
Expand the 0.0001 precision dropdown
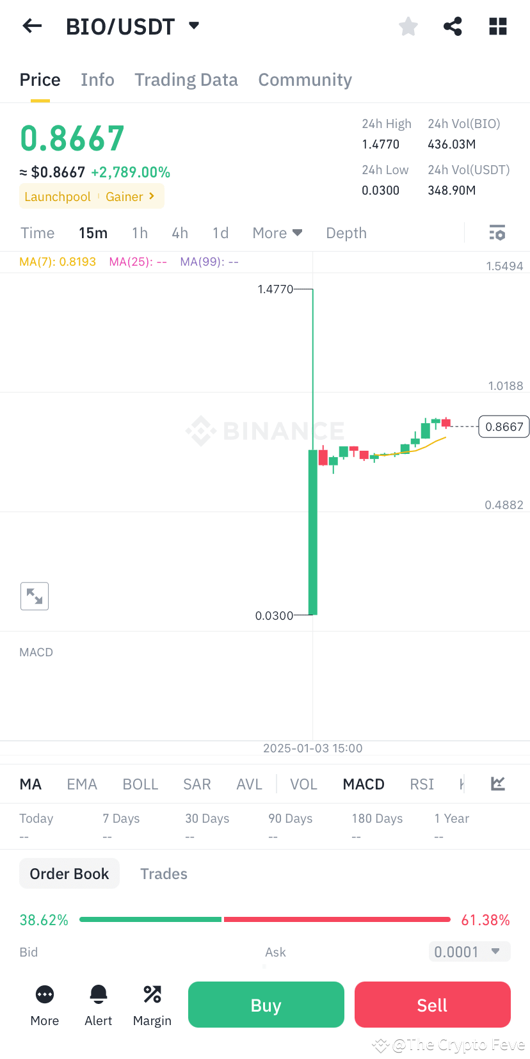[x=469, y=951]
